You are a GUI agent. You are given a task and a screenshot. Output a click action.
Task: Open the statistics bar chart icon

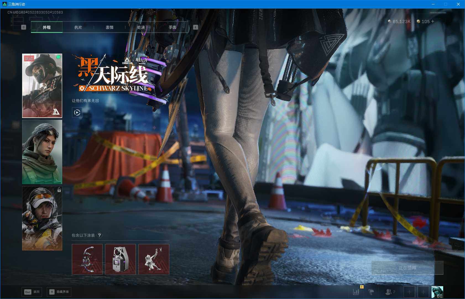pos(356,292)
